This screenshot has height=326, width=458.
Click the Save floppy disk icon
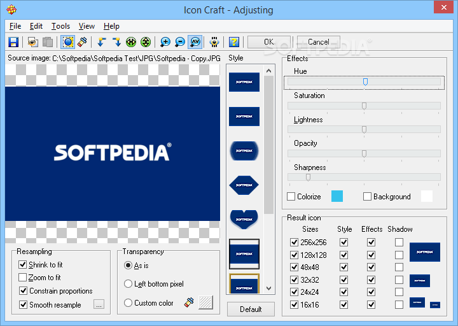[13, 42]
